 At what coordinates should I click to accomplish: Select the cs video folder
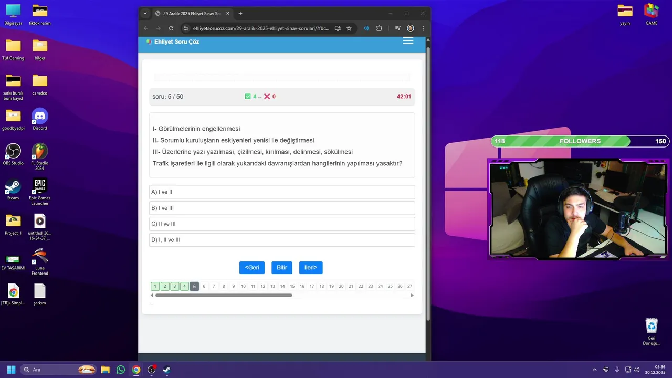coord(40,85)
